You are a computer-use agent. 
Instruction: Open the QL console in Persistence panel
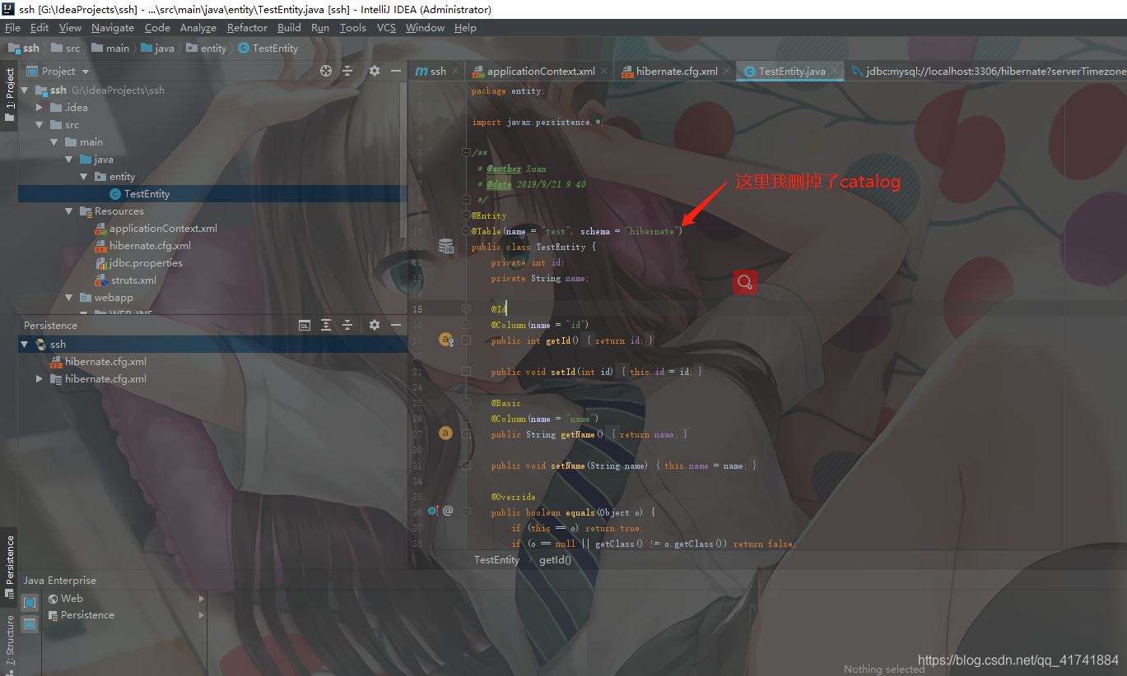[304, 325]
